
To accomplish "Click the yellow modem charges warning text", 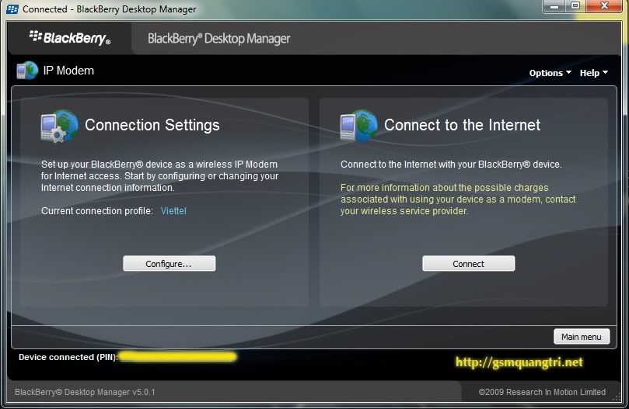I will [458, 199].
